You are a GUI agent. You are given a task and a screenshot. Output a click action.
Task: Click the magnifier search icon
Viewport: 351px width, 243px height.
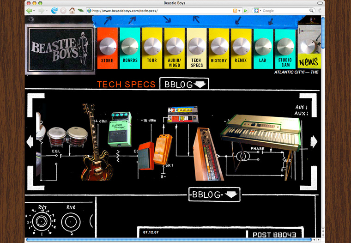coord(311,11)
